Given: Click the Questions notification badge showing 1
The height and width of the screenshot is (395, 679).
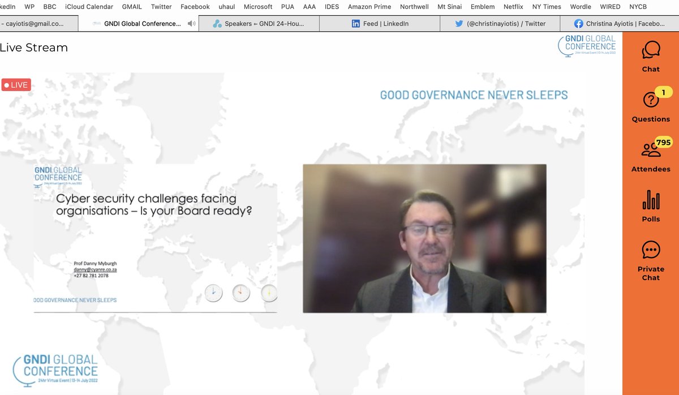Looking at the screenshot, I should coord(663,92).
